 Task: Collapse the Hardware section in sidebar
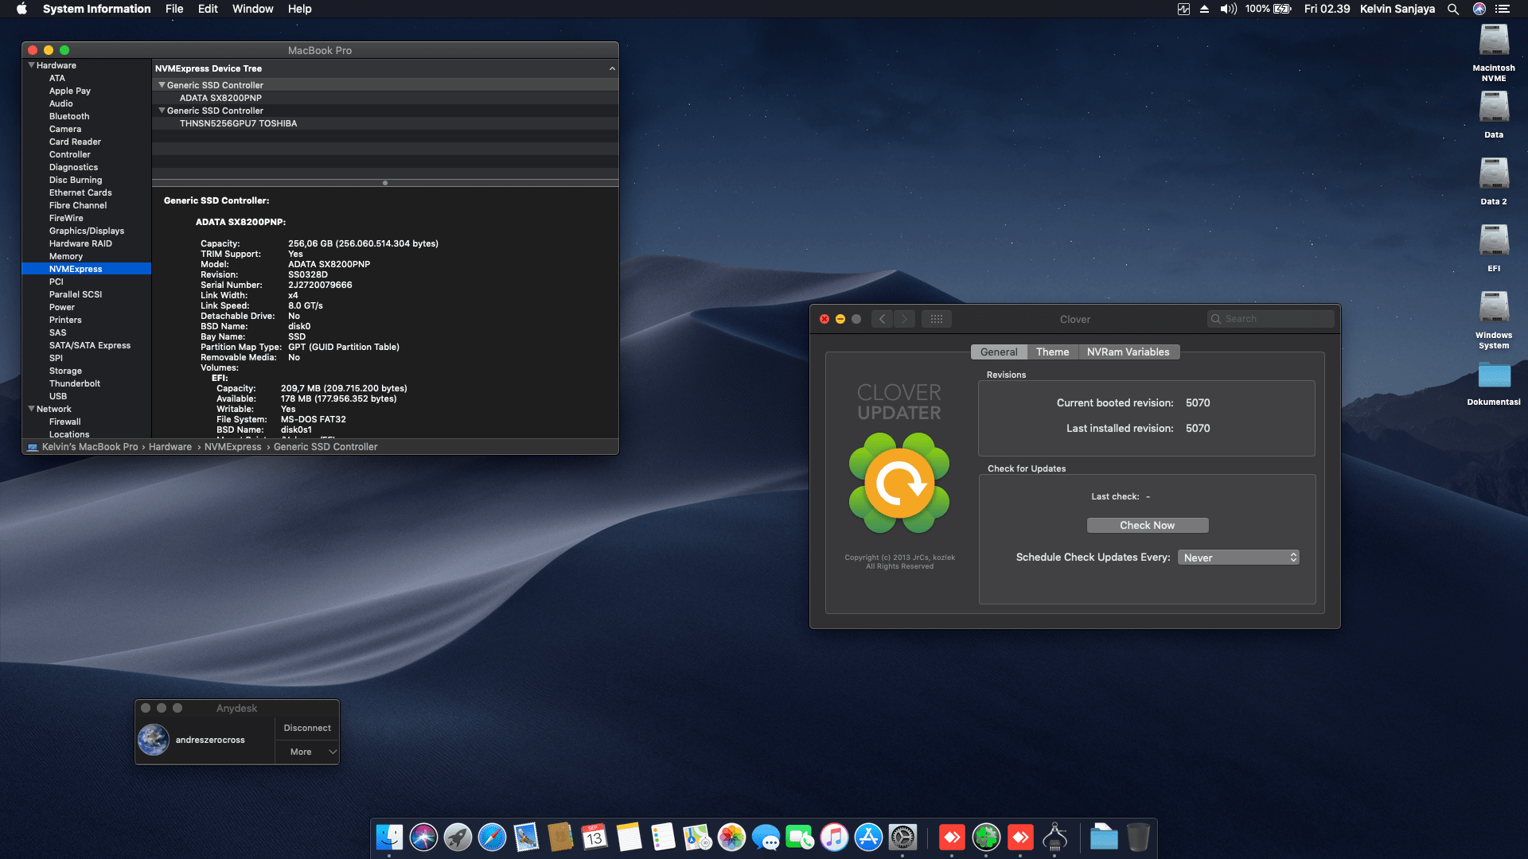tap(32, 65)
